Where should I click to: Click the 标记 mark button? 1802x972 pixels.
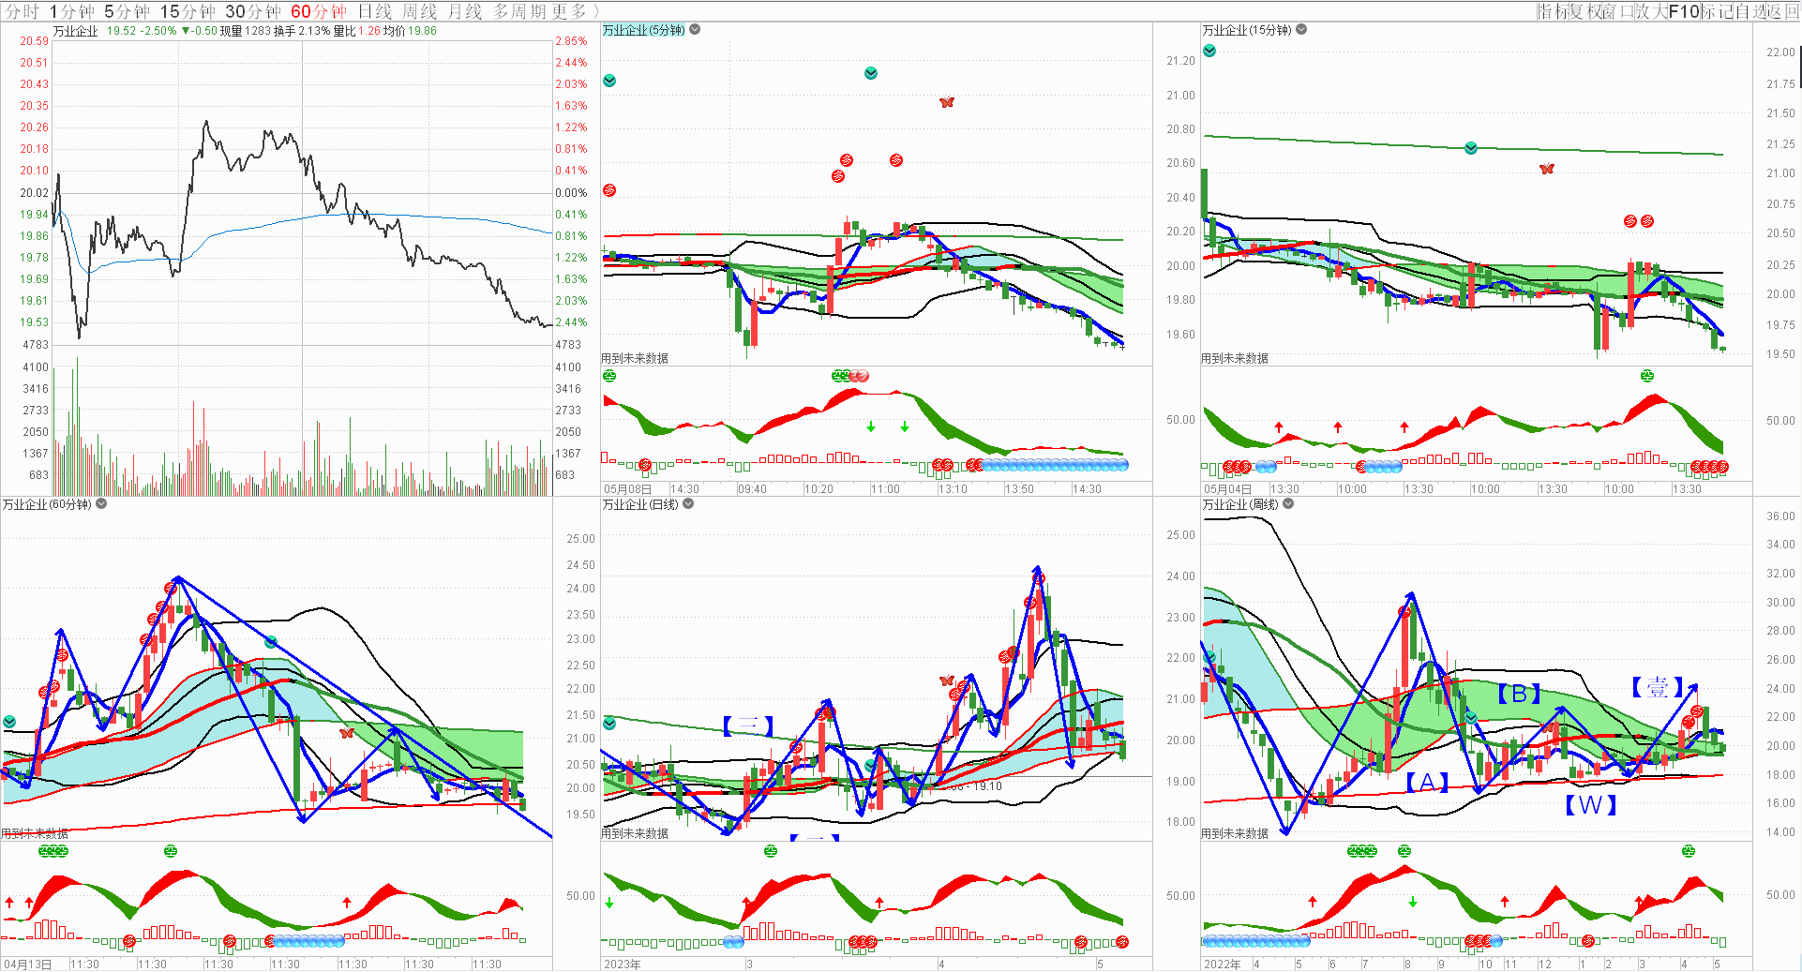coord(1717,11)
